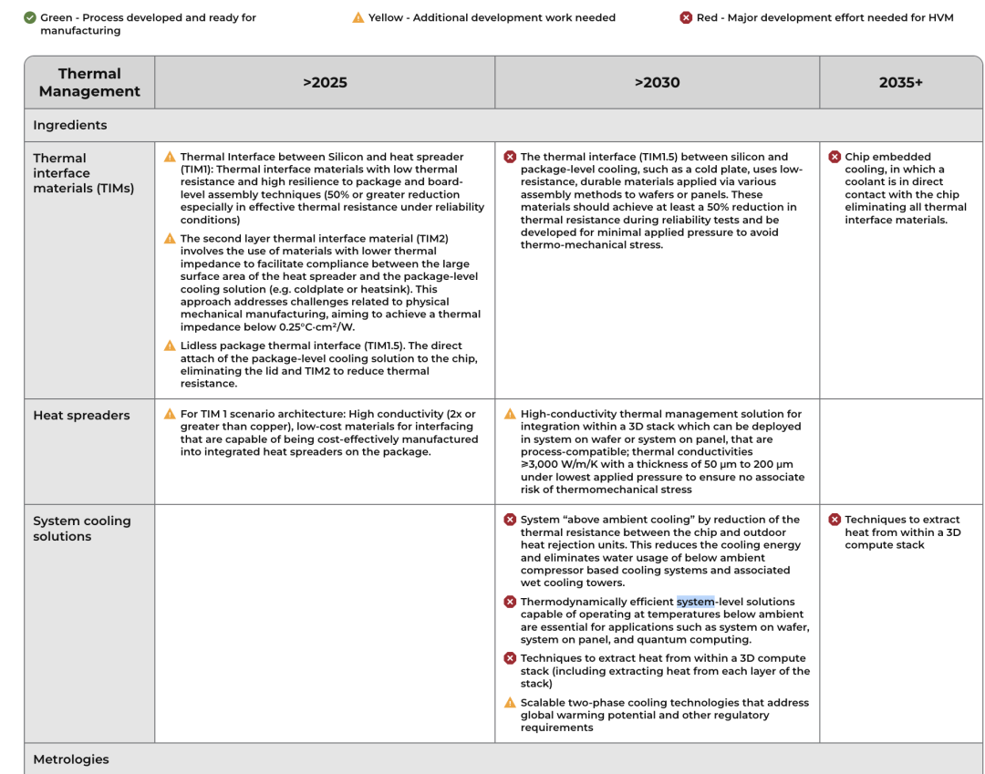Click the highlighted word system
The height and width of the screenshot is (774, 985).
coord(695,602)
